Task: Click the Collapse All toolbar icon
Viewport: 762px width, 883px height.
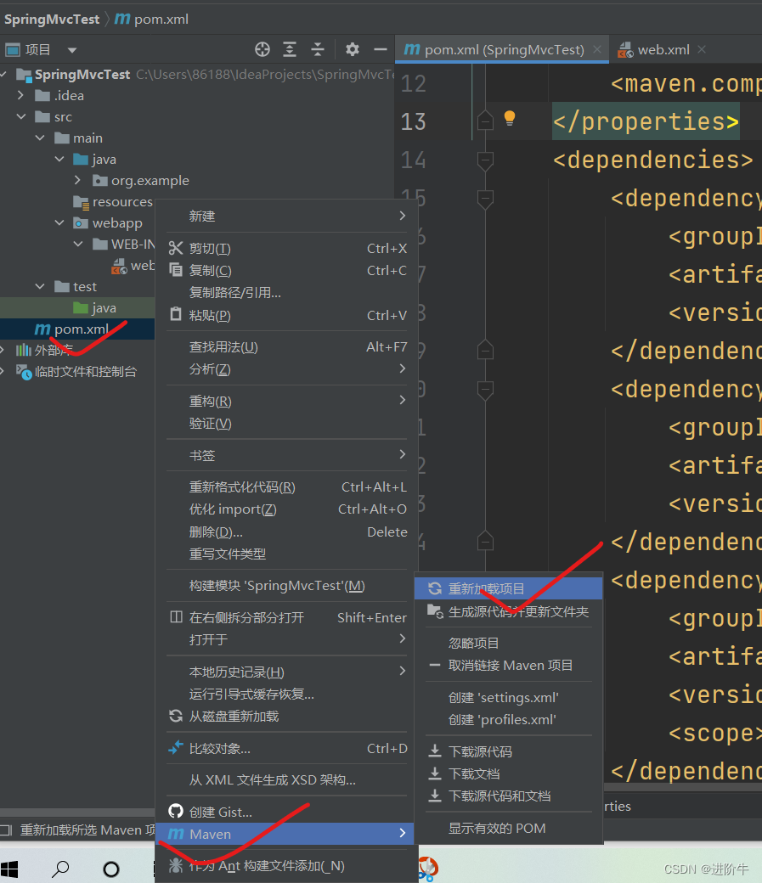Action: click(x=318, y=49)
